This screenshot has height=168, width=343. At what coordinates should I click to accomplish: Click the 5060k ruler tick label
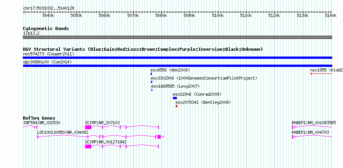click(104, 16)
